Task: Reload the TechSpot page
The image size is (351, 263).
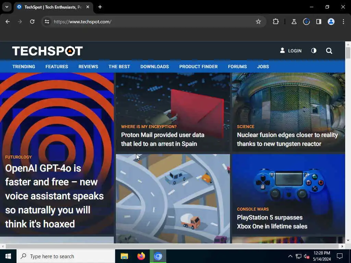Action: point(32,22)
